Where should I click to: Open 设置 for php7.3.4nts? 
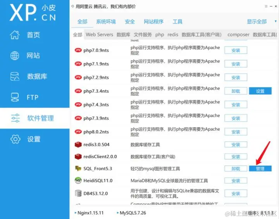260,91
